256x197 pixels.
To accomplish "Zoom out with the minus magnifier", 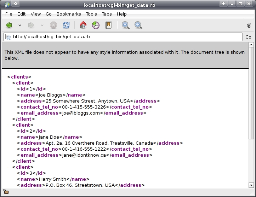I will tap(125, 25).
